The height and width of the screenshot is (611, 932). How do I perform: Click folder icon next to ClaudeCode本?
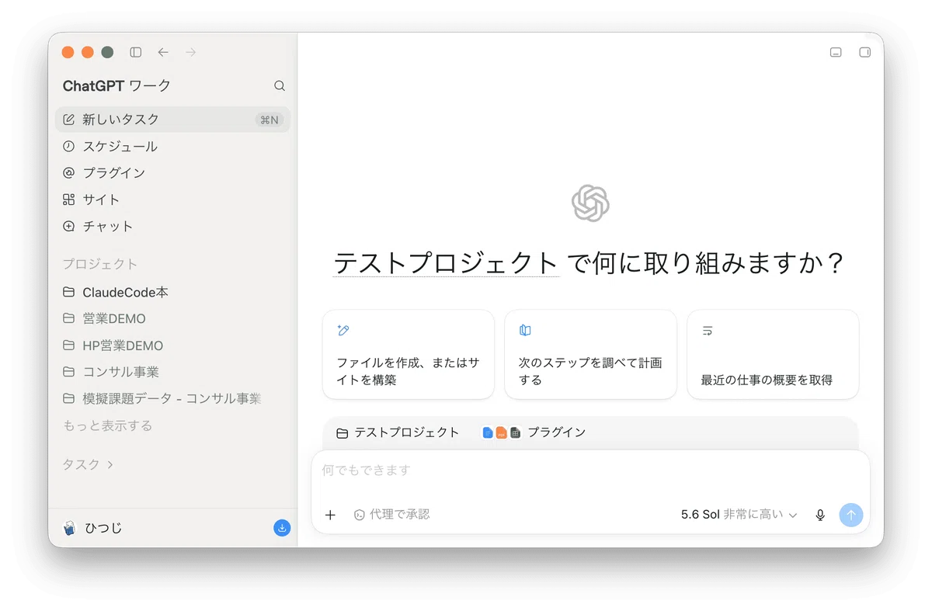point(68,292)
